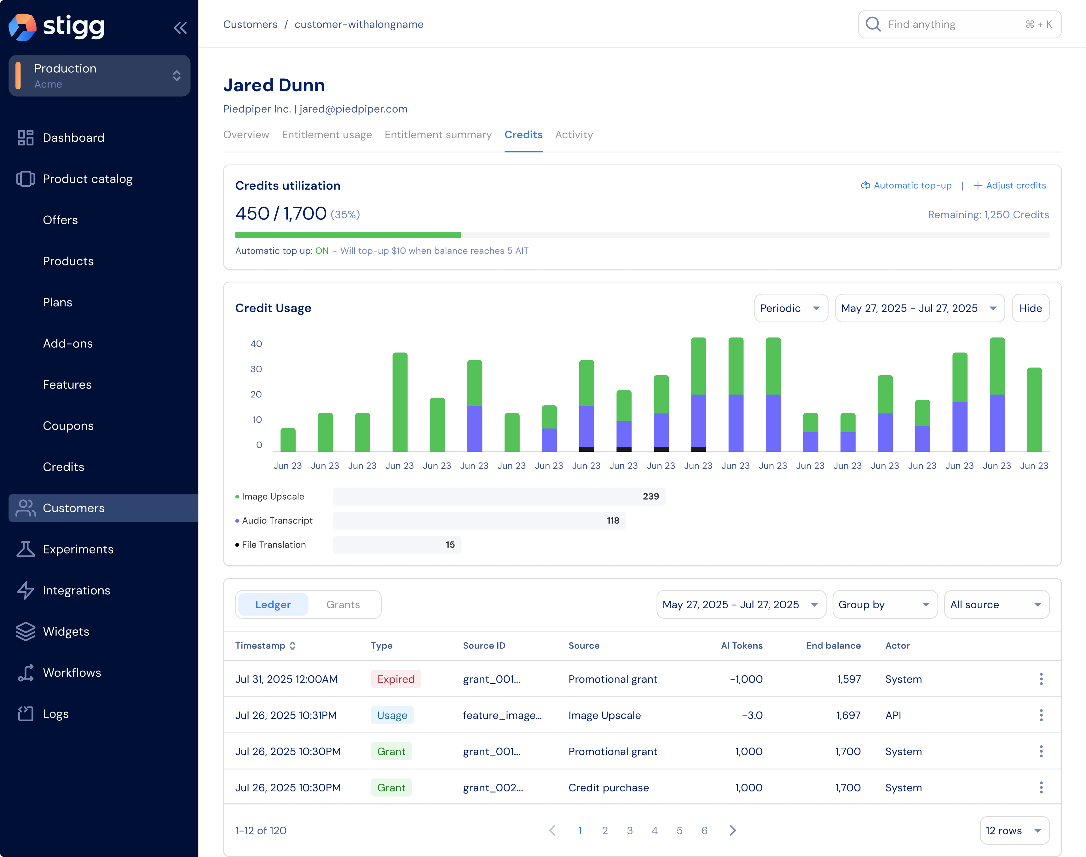Click the Experiments flask icon
Viewport: 1086px width, 857px height.
pyautogui.click(x=26, y=549)
